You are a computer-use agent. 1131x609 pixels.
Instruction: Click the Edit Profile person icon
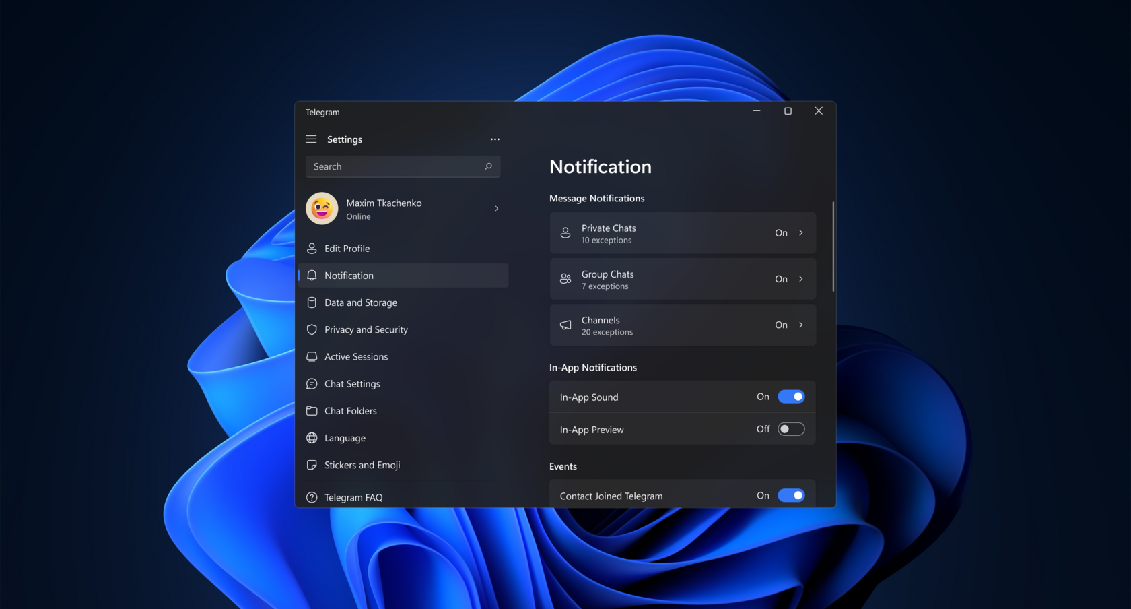[x=312, y=249]
